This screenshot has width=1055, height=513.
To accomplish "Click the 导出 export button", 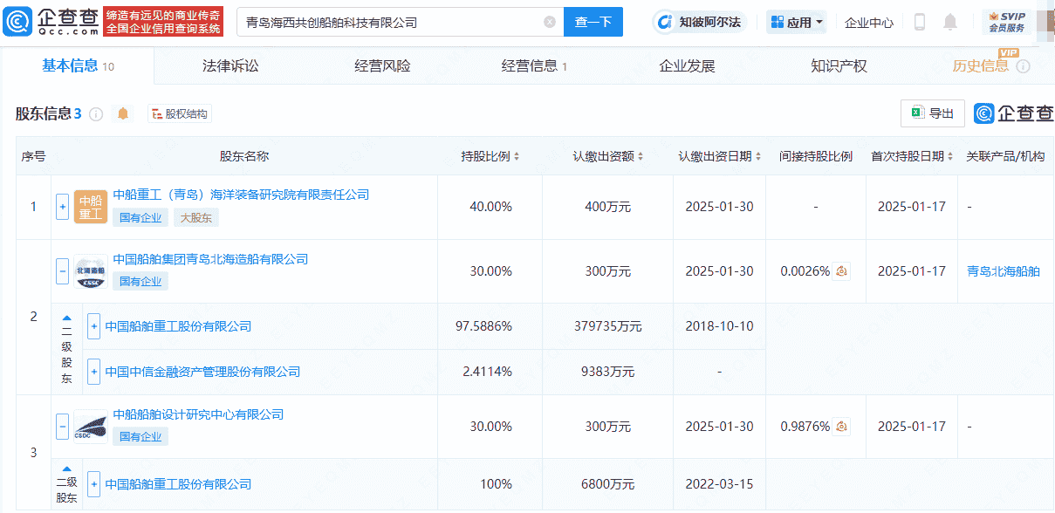I will point(932,113).
